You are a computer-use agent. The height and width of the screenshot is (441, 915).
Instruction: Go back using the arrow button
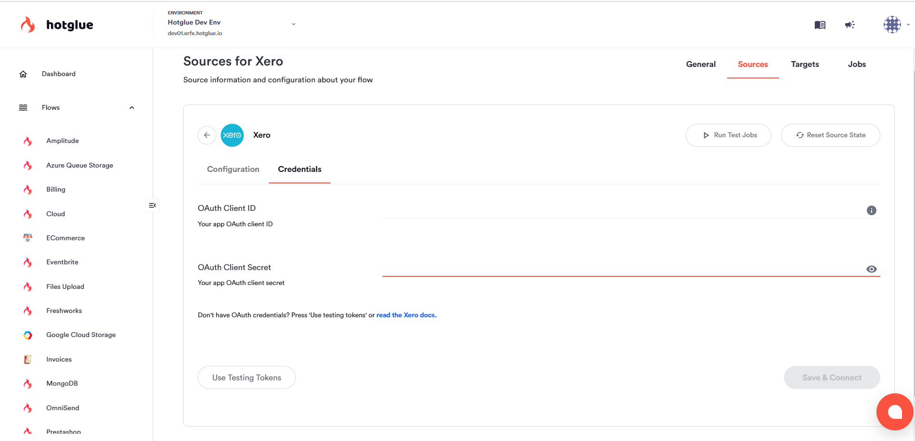click(x=207, y=135)
